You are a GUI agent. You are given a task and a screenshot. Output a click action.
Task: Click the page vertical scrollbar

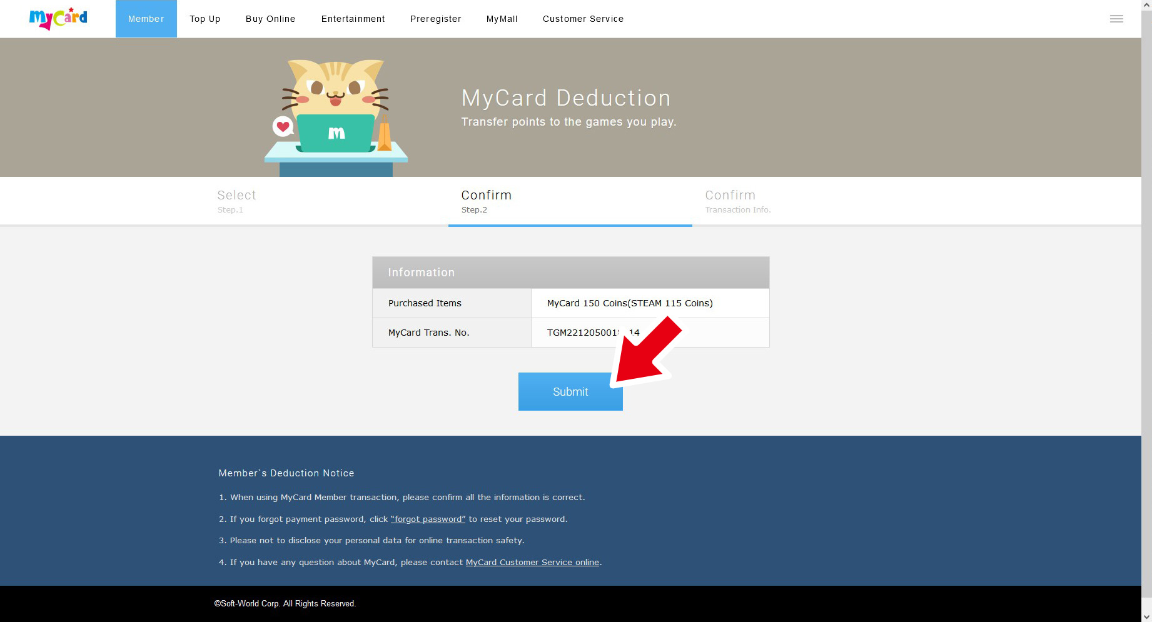click(1146, 311)
